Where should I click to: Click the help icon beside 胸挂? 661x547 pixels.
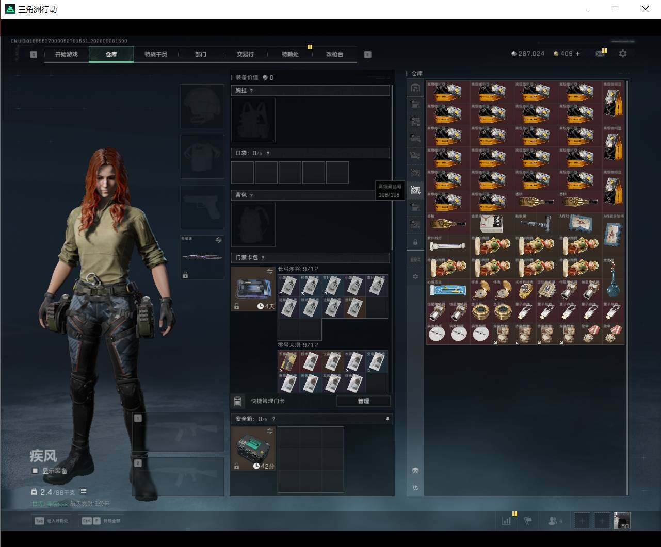tap(252, 91)
